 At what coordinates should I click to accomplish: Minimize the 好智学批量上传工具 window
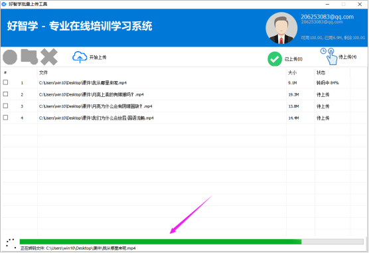click(x=328, y=4)
